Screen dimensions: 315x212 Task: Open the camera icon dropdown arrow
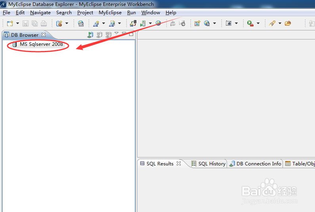coord(236,23)
